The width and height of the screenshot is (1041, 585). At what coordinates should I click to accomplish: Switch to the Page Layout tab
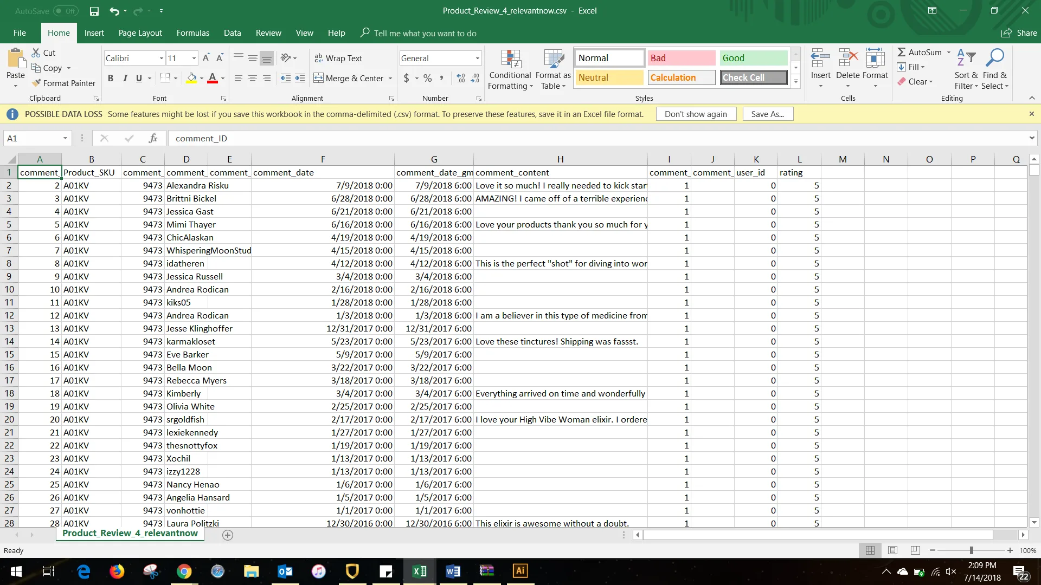[140, 33]
